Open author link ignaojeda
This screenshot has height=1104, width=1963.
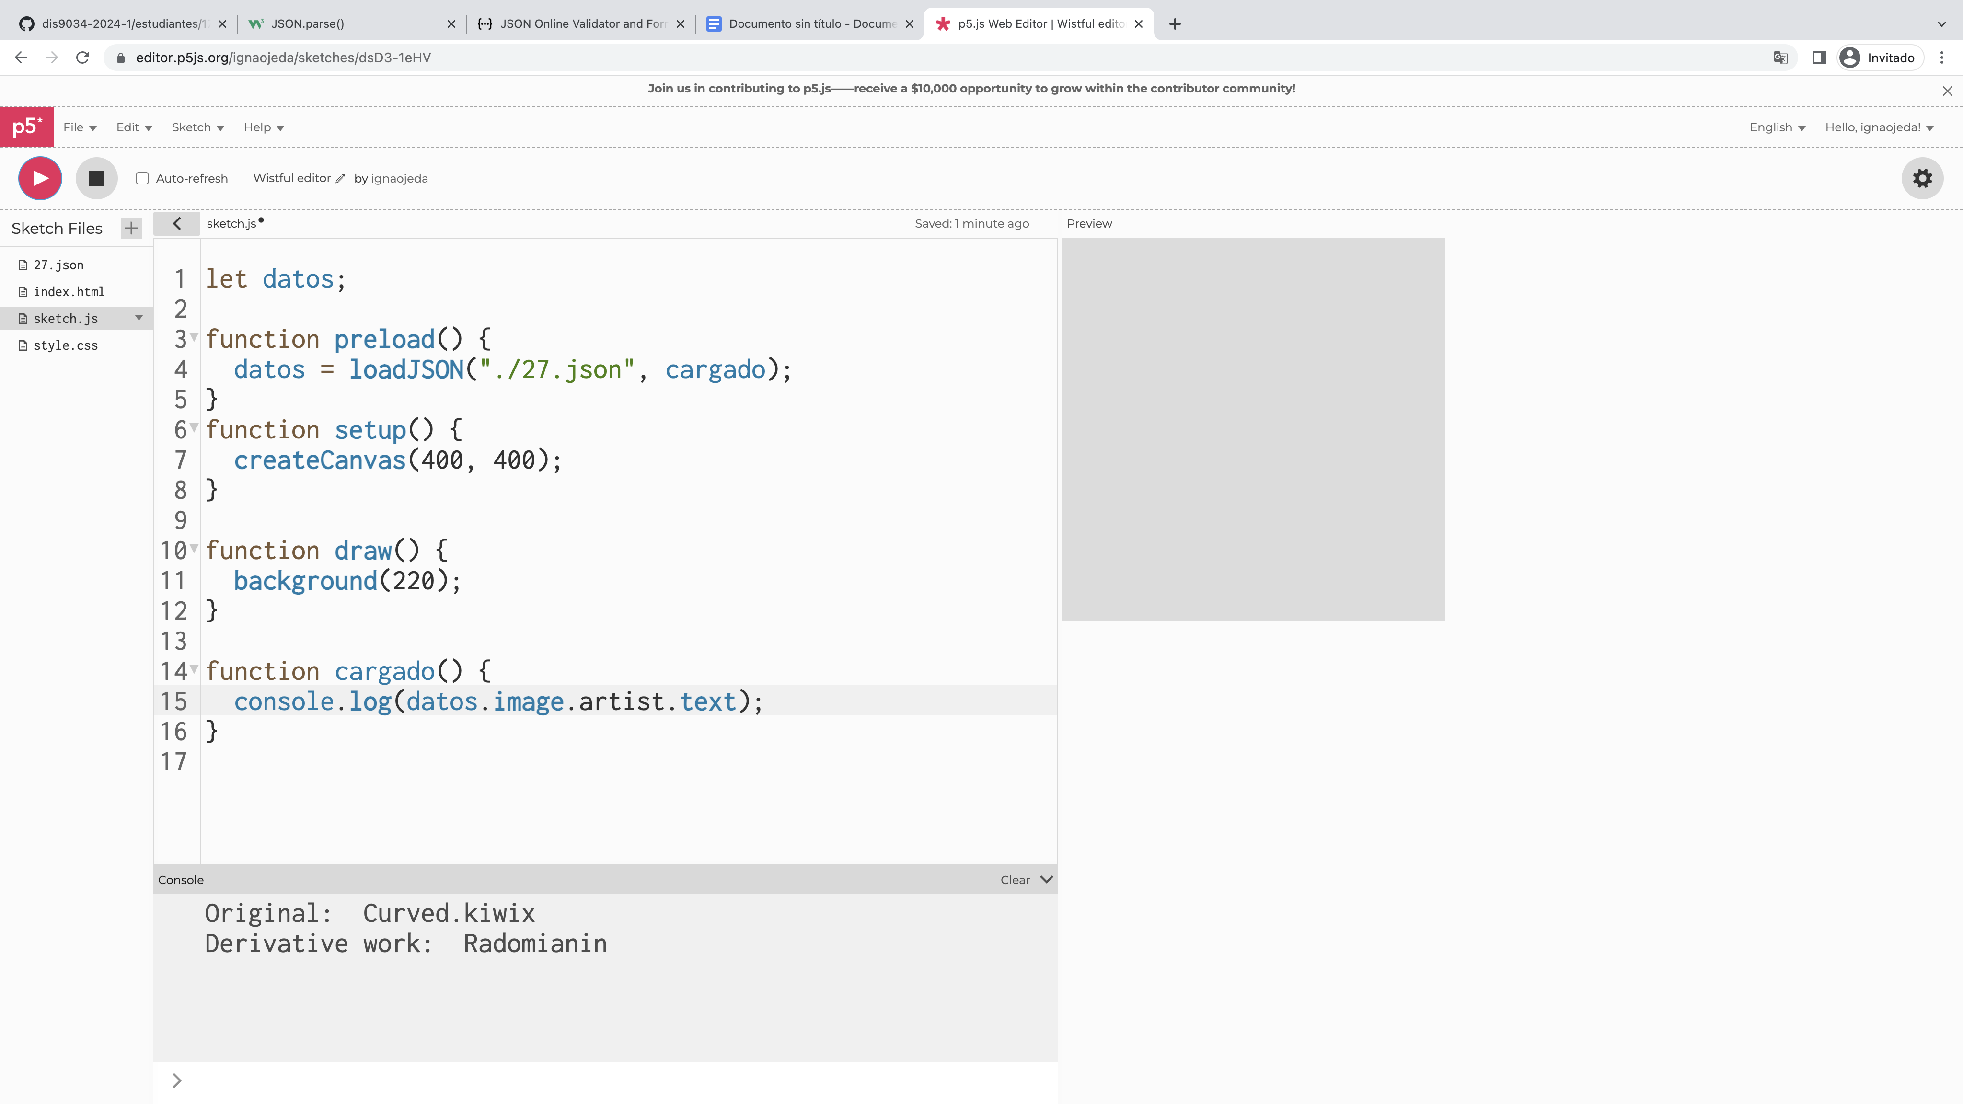tap(399, 178)
